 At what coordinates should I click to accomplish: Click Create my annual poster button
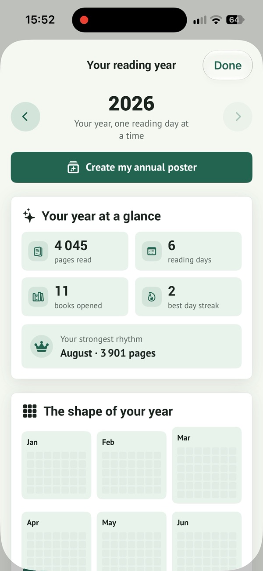pyautogui.click(x=131, y=167)
